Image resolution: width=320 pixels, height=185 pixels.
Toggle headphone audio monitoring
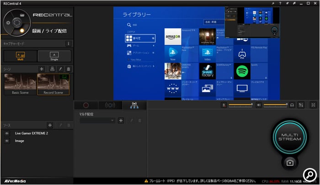[x=292, y=105]
